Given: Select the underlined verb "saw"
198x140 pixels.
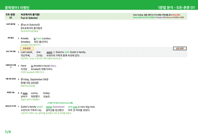Looking at the screenshot, I should tap(75, 107).
